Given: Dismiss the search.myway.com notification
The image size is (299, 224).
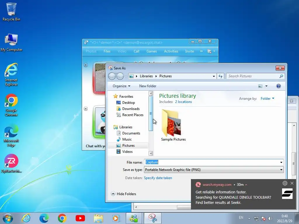Looking at the screenshot, I should pyautogui.click(x=292, y=183).
